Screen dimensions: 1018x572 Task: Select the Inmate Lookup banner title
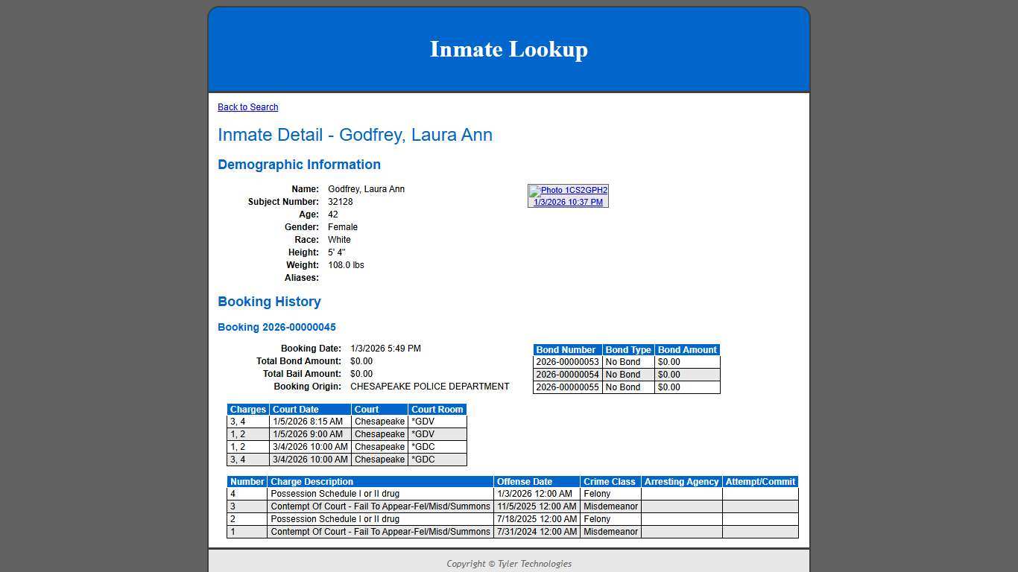pyautogui.click(x=508, y=49)
